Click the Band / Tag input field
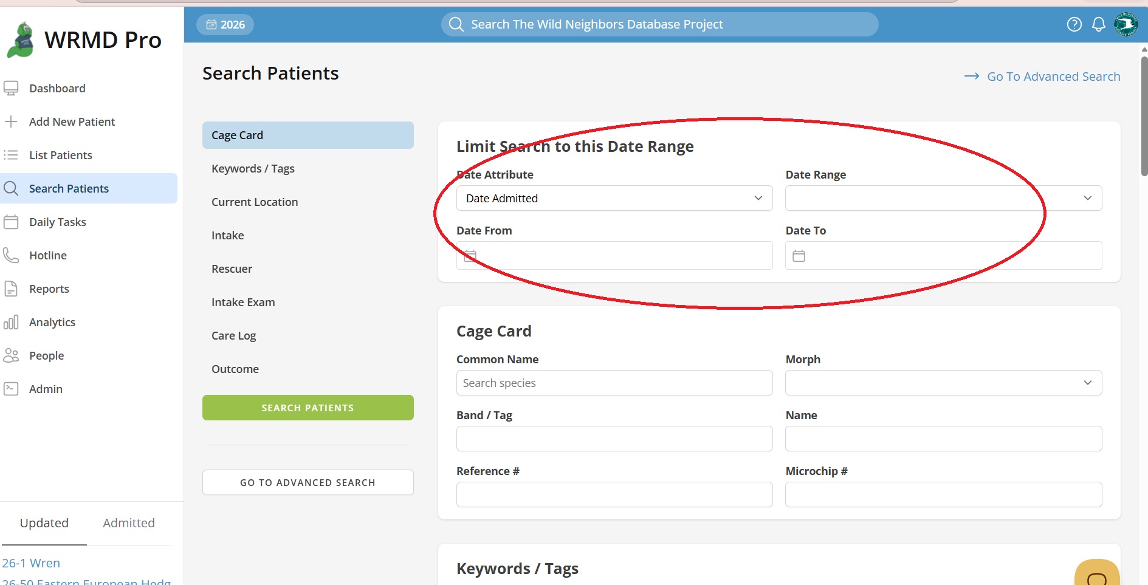1148x585 pixels. pyautogui.click(x=614, y=439)
